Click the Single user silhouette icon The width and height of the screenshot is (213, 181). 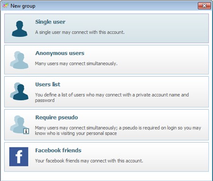click(x=19, y=29)
